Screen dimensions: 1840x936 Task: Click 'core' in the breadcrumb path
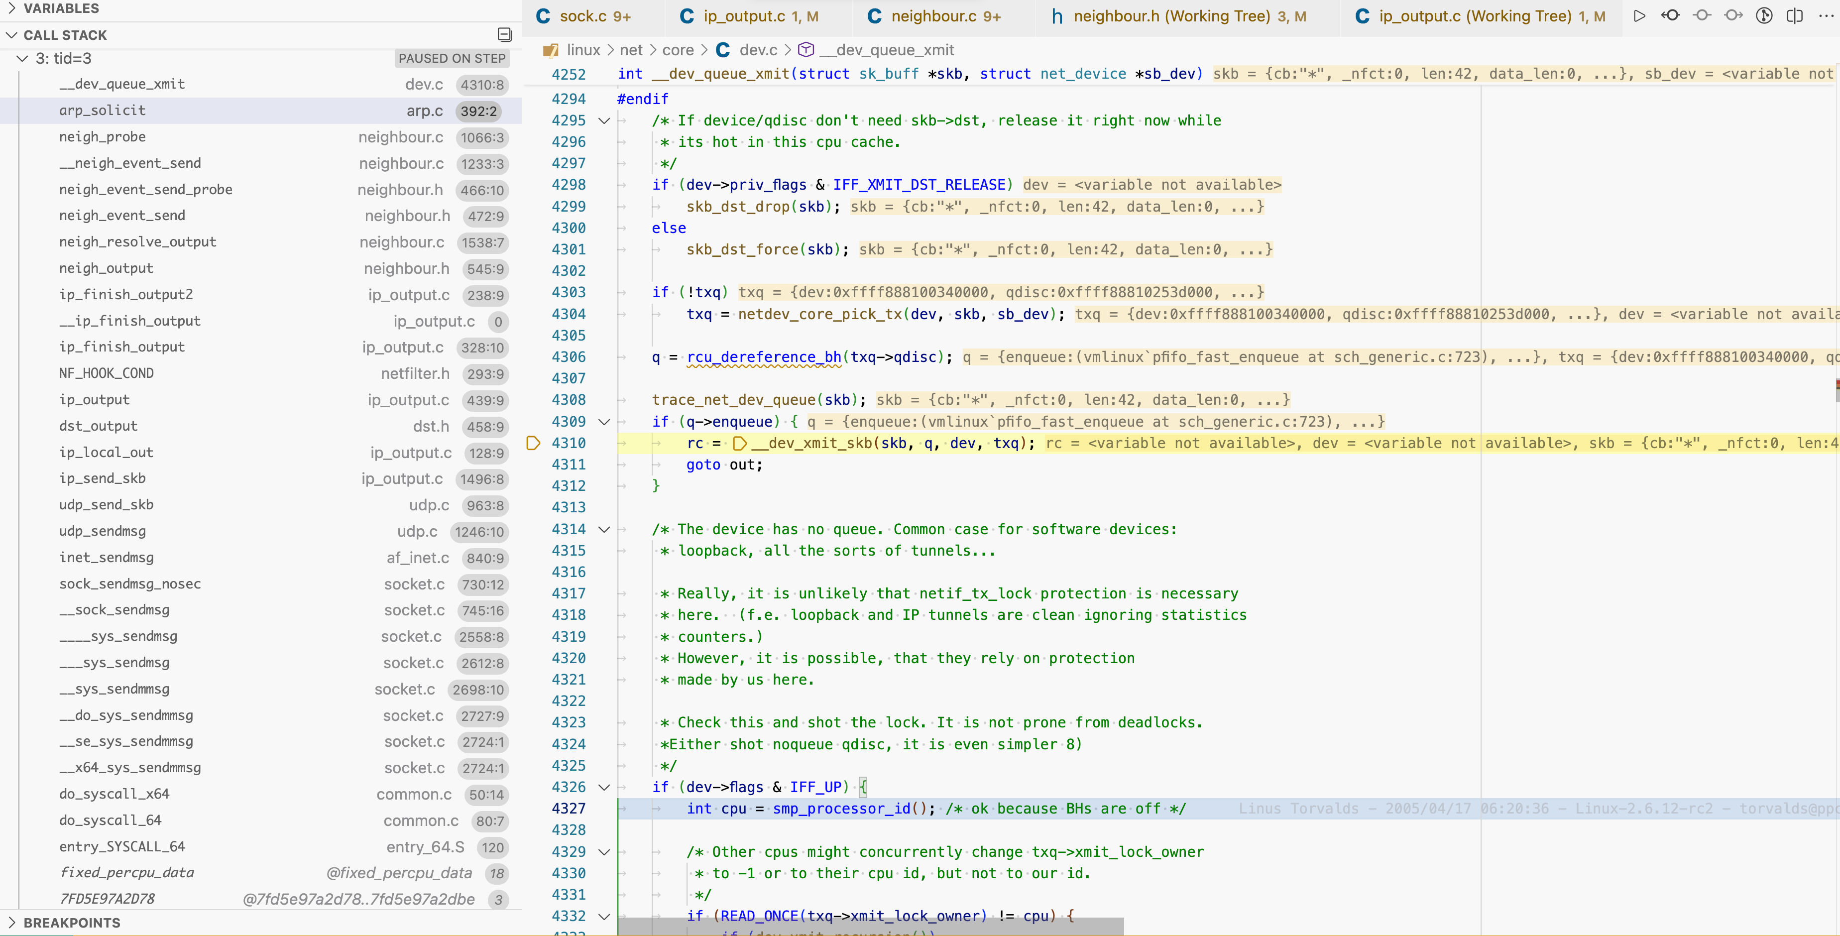coord(677,50)
